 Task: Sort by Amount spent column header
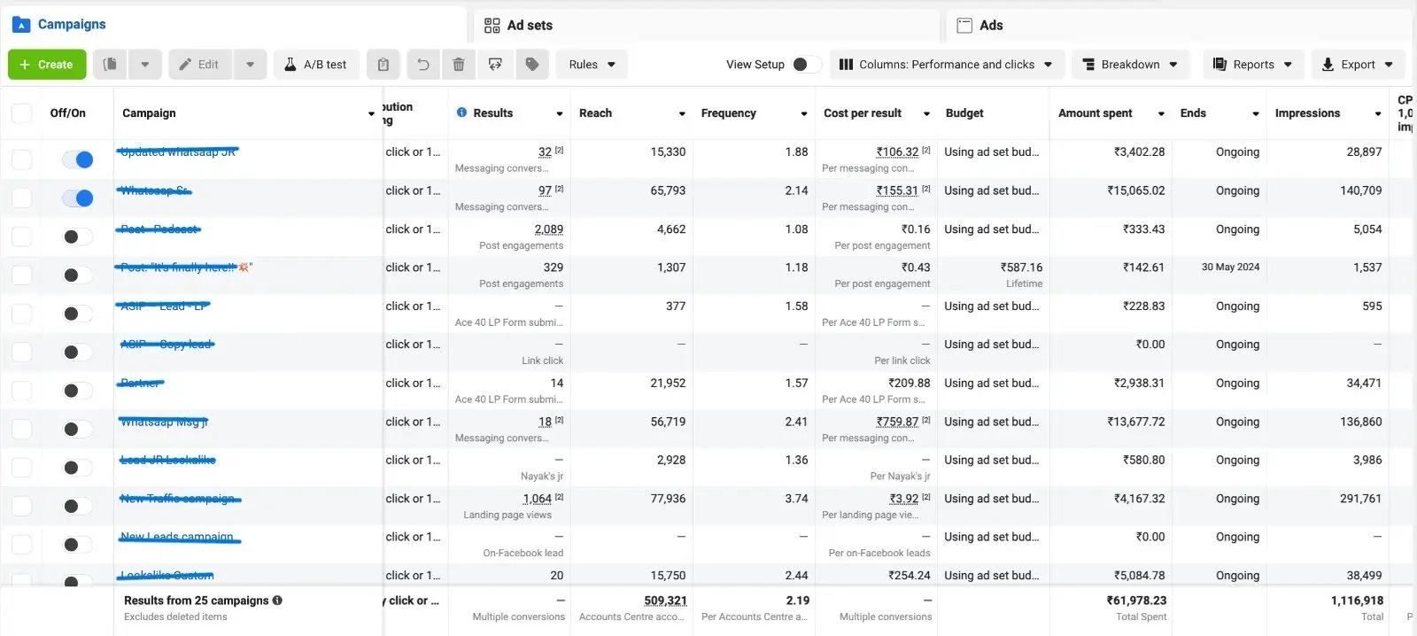pyautogui.click(x=1096, y=113)
